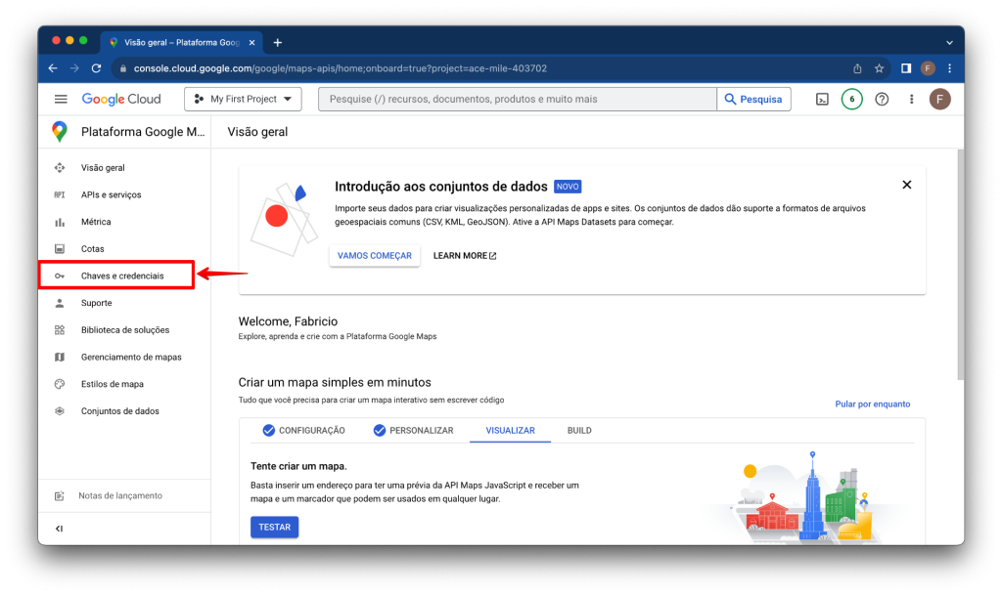Viewport: 1002px width, 595px height.
Task: Select the VISUALIZAR tab
Action: [x=510, y=431]
